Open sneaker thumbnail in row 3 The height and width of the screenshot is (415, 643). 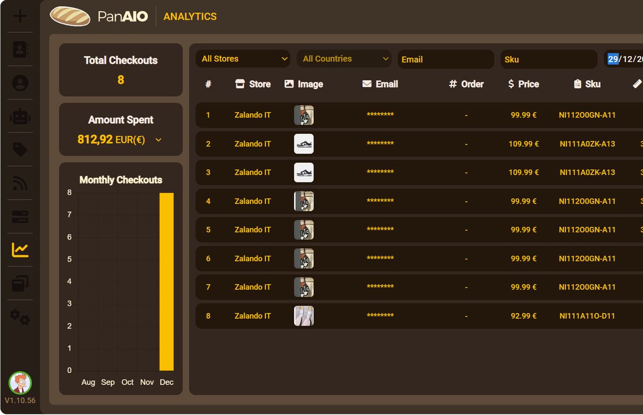click(304, 172)
